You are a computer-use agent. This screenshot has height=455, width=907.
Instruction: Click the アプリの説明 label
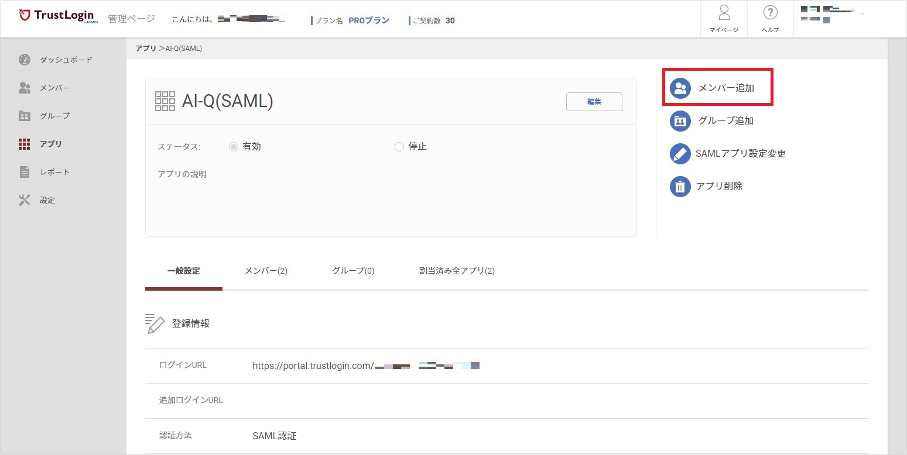tap(182, 174)
